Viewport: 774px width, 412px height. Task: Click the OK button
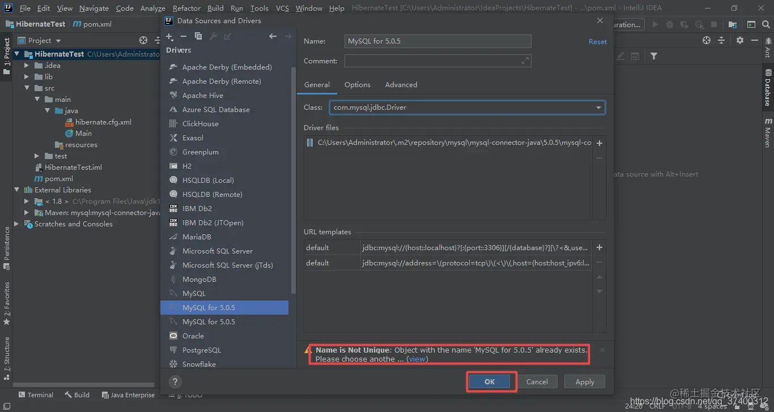click(490, 382)
